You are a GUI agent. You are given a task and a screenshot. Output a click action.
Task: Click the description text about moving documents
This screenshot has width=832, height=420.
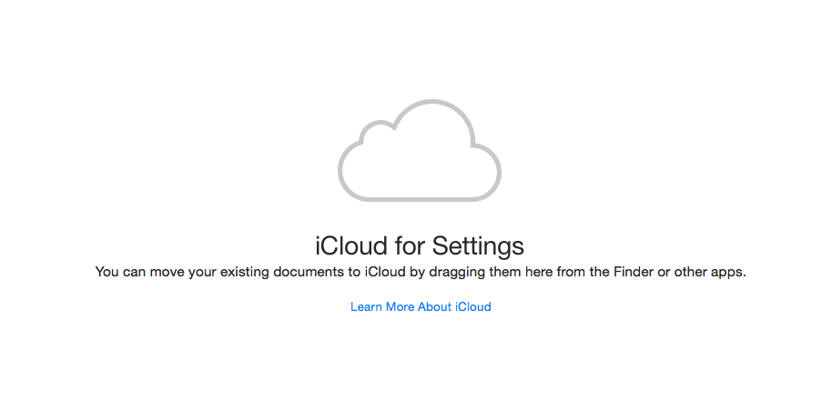pyautogui.click(x=420, y=272)
